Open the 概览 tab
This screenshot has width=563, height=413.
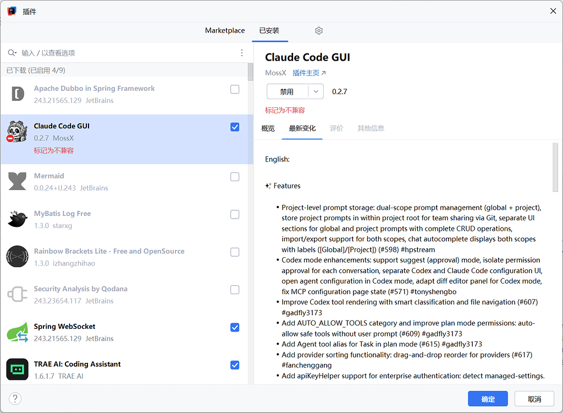[x=268, y=128]
